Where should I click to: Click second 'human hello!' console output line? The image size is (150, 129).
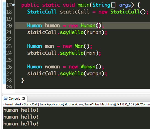21,117
